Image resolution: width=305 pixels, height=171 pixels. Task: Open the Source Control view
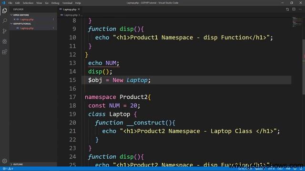(x=4, y=31)
